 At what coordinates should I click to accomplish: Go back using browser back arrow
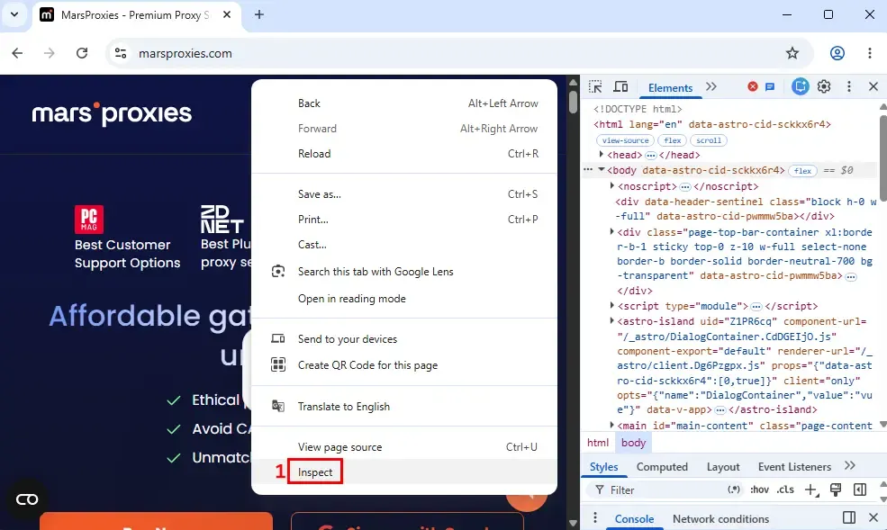pyautogui.click(x=17, y=53)
